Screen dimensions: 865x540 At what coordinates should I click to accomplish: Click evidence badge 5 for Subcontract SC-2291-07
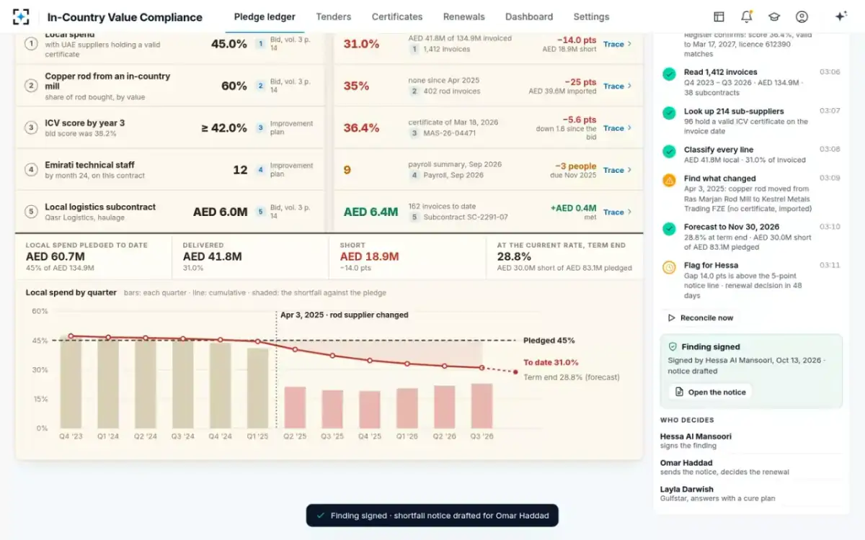(414, 217)
